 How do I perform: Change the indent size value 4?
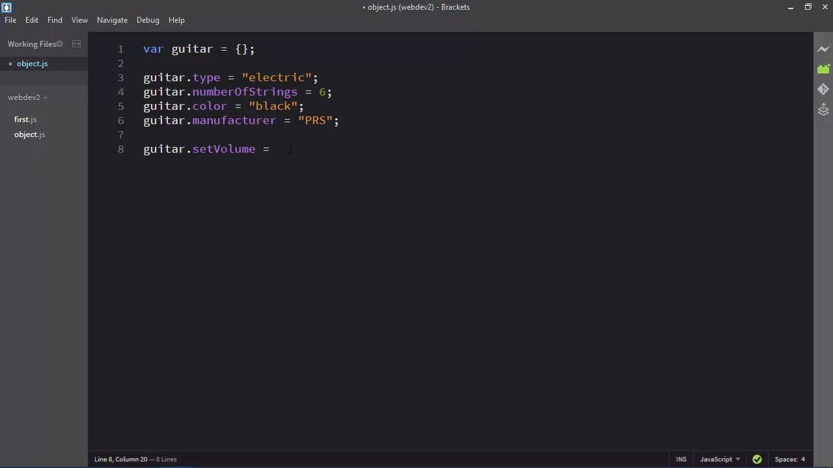[803, 459]
